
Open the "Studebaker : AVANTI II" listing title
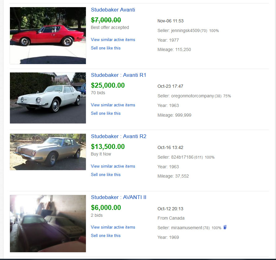pyautogui.click(x=118, y=197)
